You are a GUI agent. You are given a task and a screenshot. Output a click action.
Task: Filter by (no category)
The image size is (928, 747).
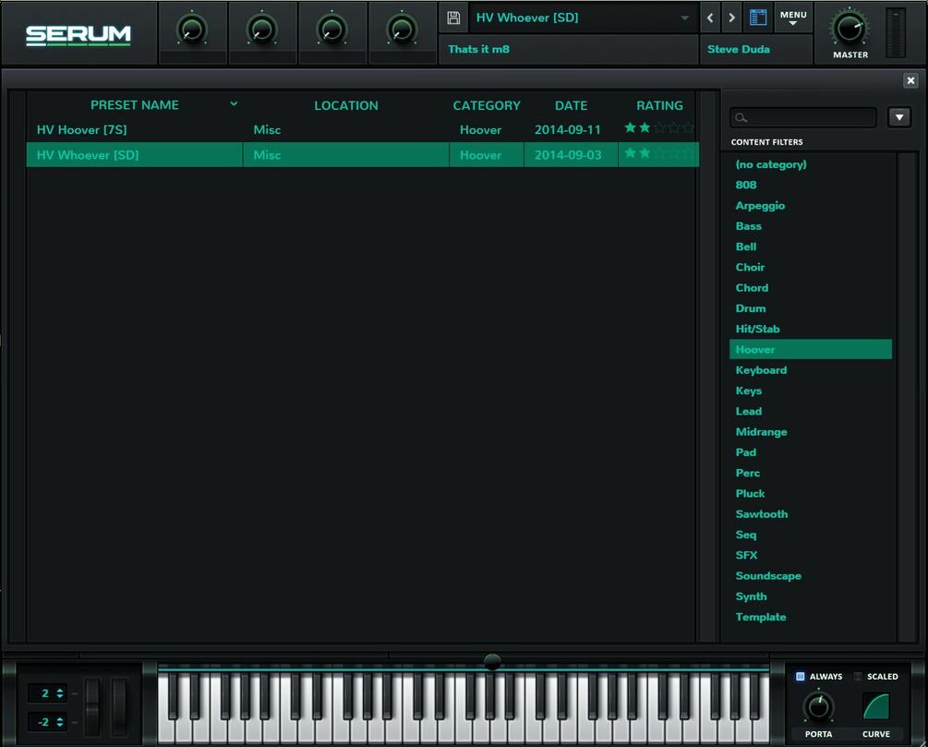pos(771,164)
